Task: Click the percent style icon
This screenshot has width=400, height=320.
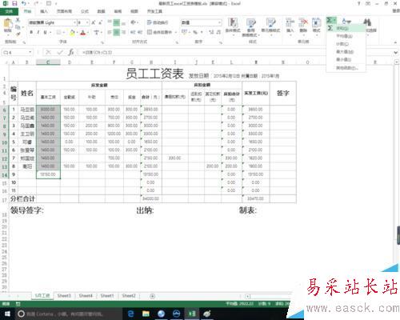Action: (195, 32)
